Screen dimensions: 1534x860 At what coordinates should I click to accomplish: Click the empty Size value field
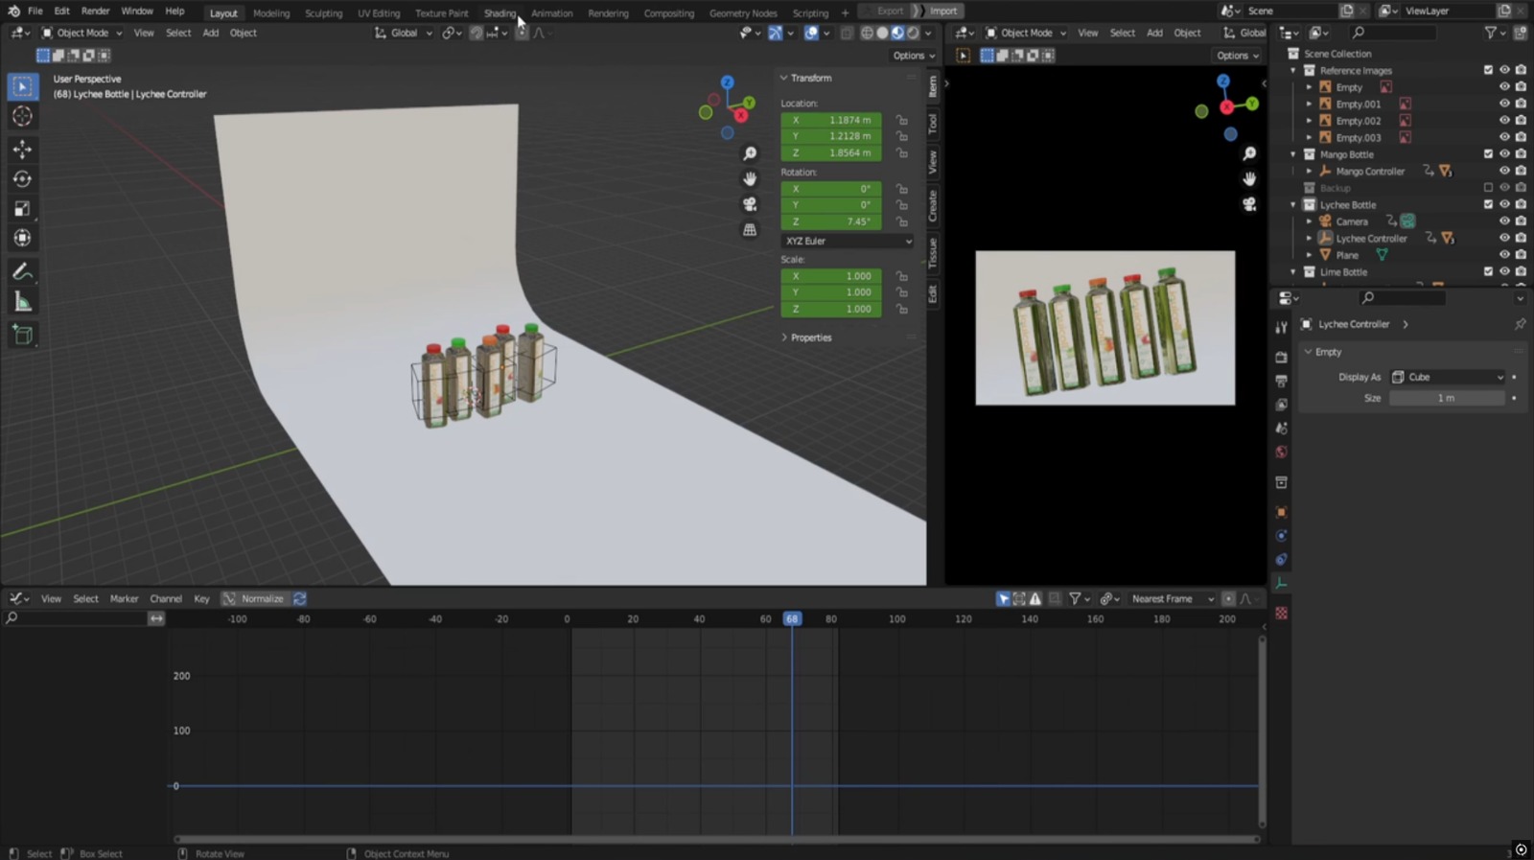pos(1446,398)
